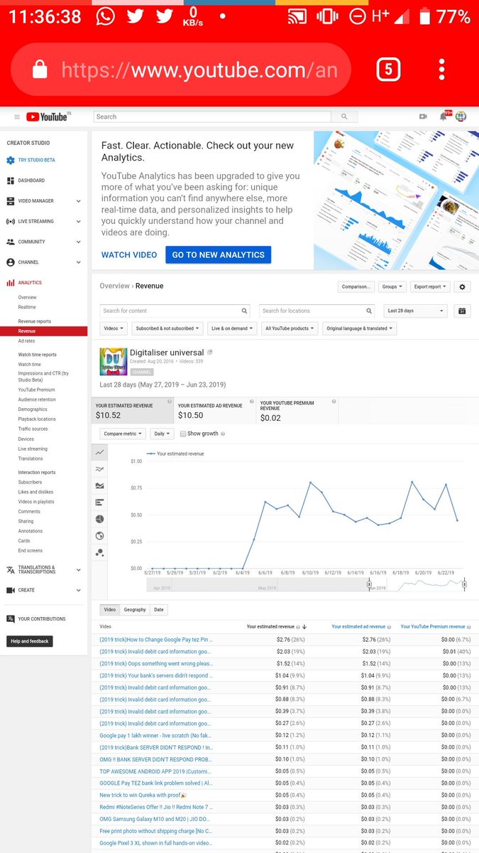Image resolution: width=479 pixels, height=853 pixels.
Task: Open the upload video camera icon
Action: coord(423,117)
